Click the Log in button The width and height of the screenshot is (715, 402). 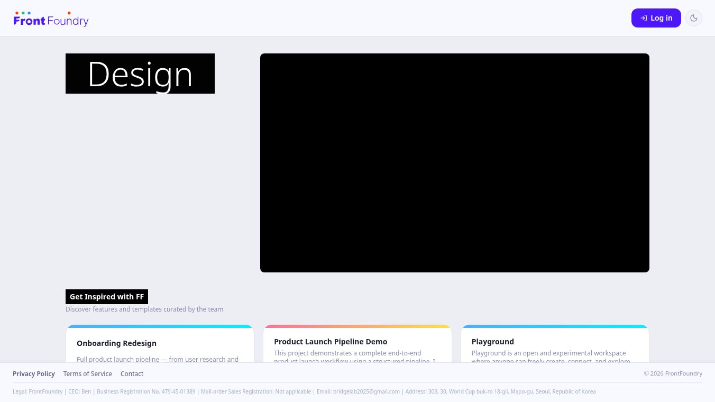click(x=656, y=18)
